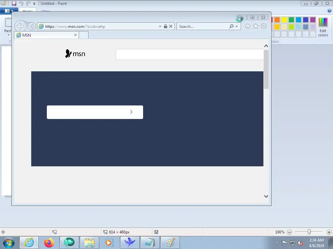
Task: Open Windows Media Player from the taskbar
Action: (x=110, y=243)
